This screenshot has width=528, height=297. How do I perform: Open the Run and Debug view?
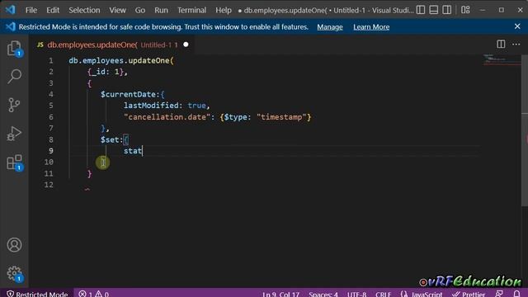[14, 134]
